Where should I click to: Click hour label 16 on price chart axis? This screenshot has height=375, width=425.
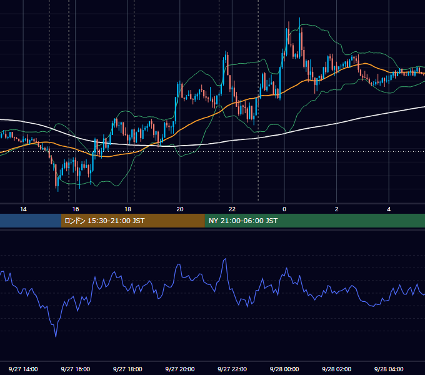[x=76, y=209]
